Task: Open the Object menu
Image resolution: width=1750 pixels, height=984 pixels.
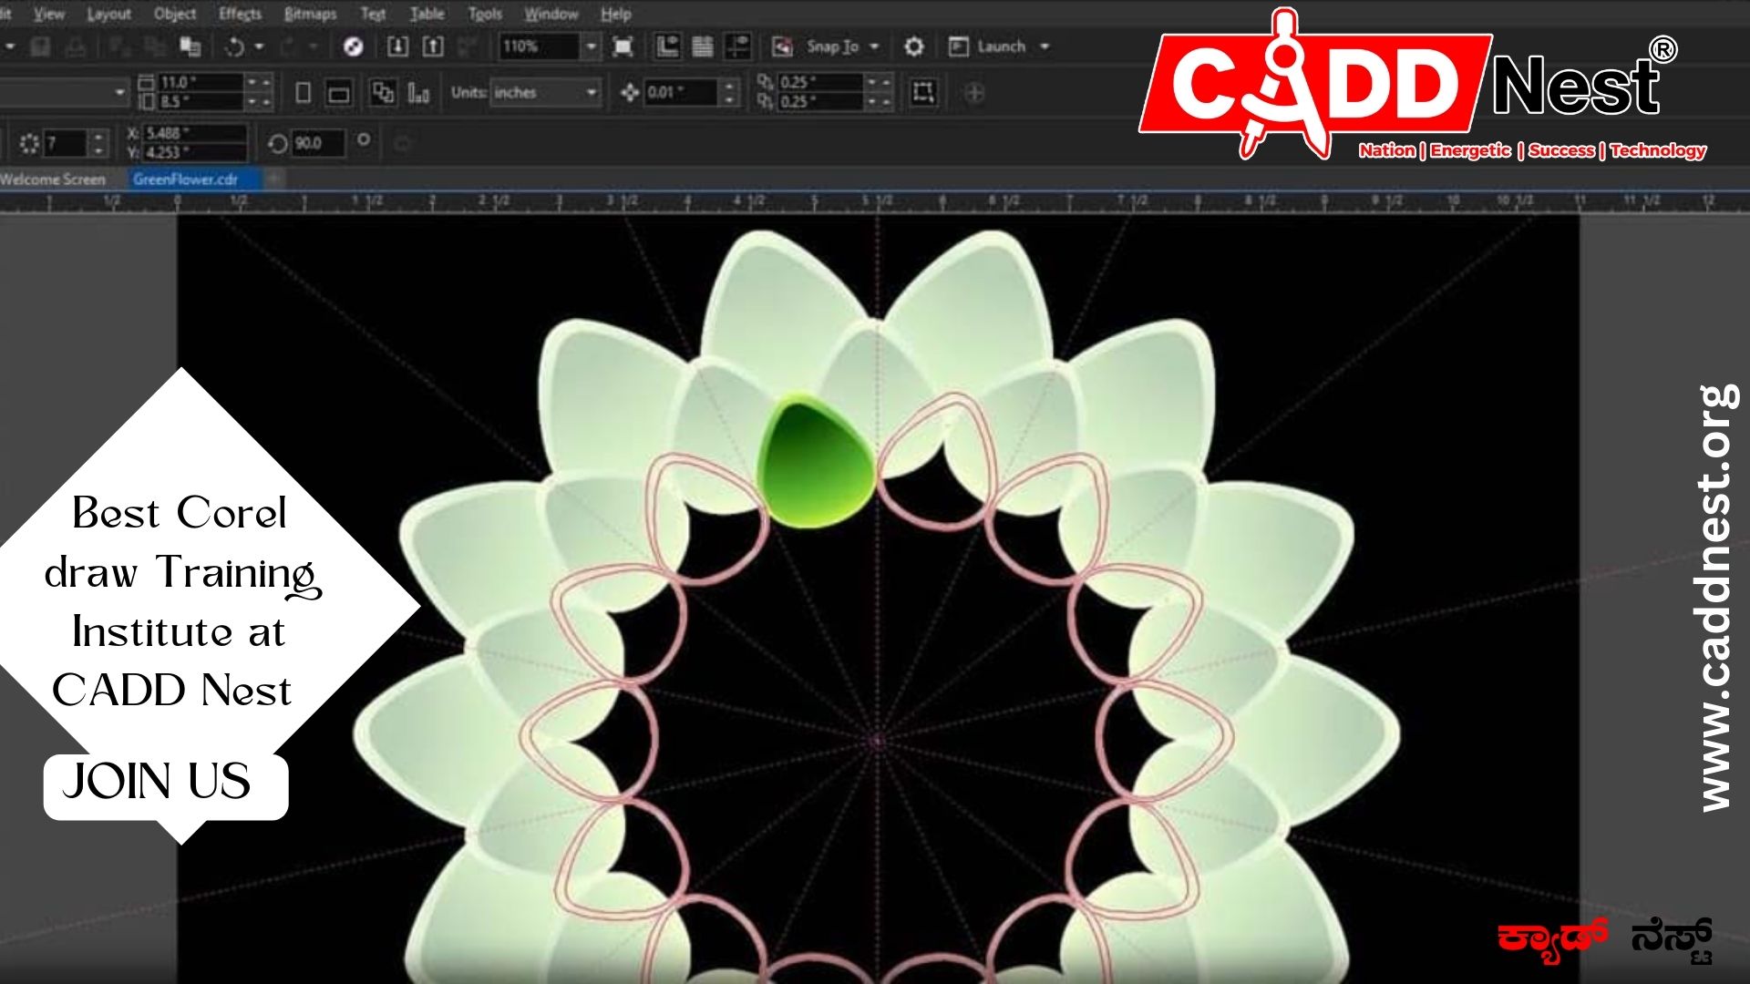Action: 175,14
